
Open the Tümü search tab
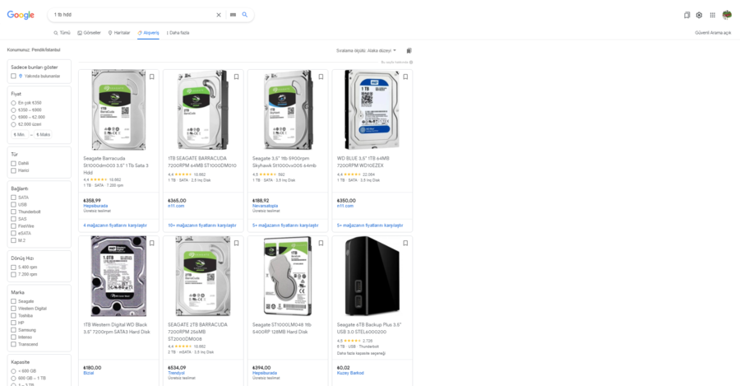(62, 33)
